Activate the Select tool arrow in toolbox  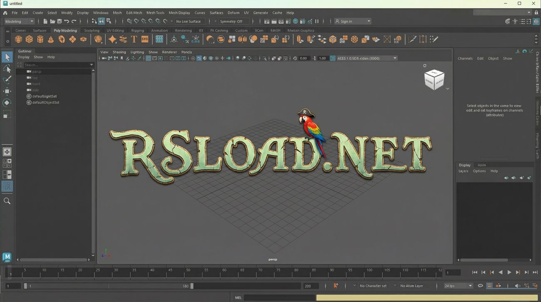point(7,57)
